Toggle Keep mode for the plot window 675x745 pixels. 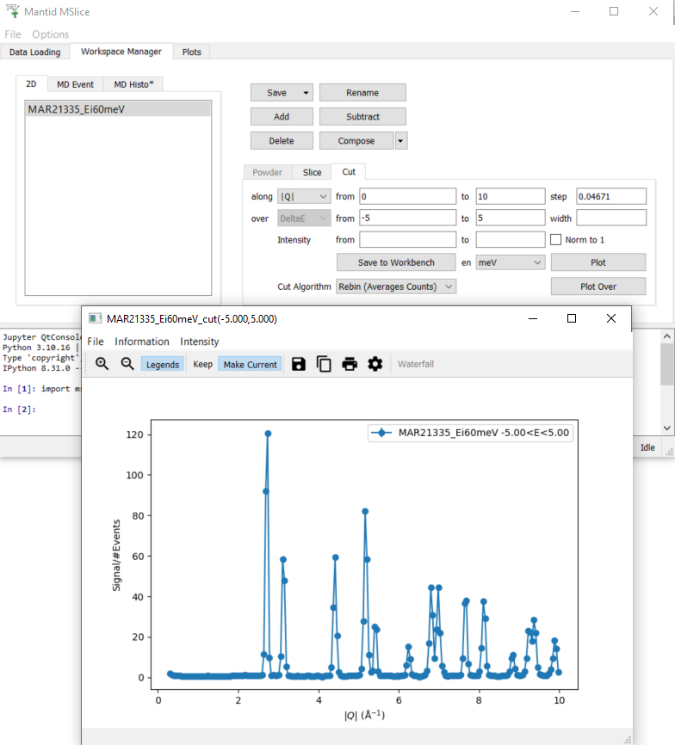tap(202, 365)
